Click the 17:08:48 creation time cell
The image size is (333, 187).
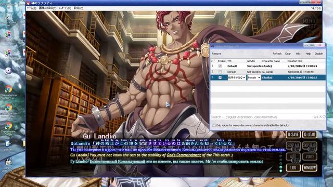click(301, 72)
